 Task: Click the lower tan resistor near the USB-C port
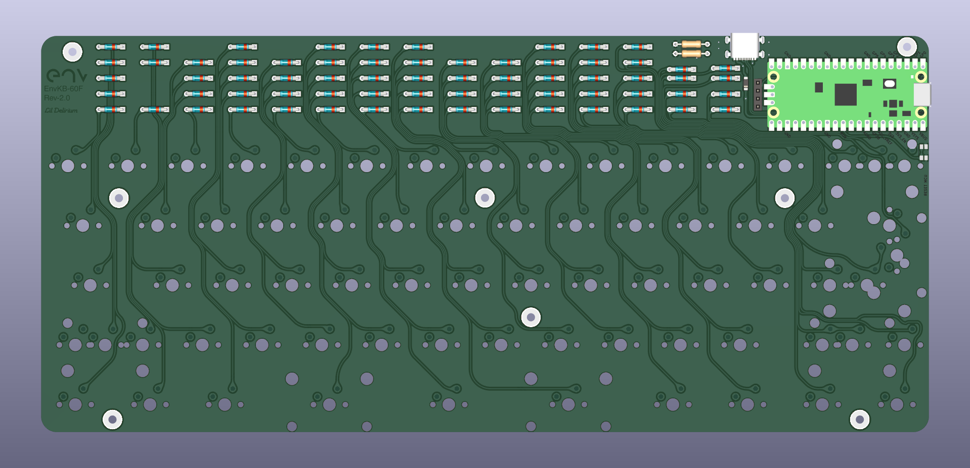(x=691, y=54)
